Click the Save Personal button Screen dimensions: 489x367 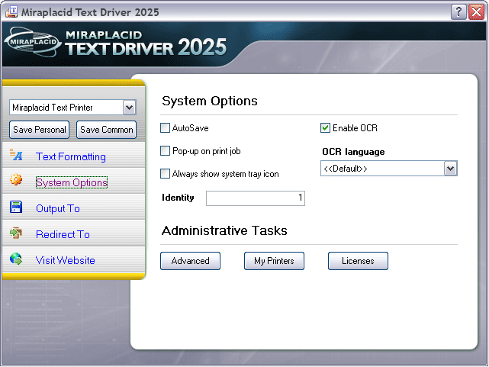coord(40,130)
